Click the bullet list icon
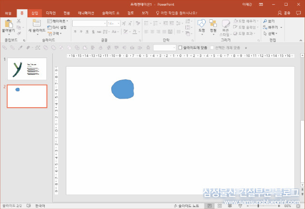The height and width of the screenshot is (209, 305). (147, 23)
